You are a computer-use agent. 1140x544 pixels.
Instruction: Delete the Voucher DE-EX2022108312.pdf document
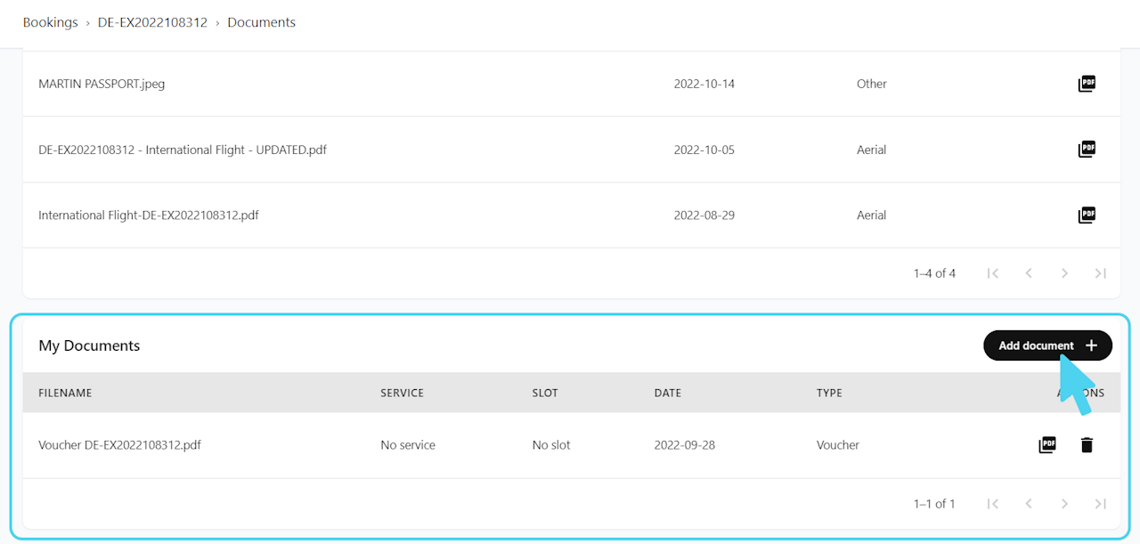coord(1087,445)
